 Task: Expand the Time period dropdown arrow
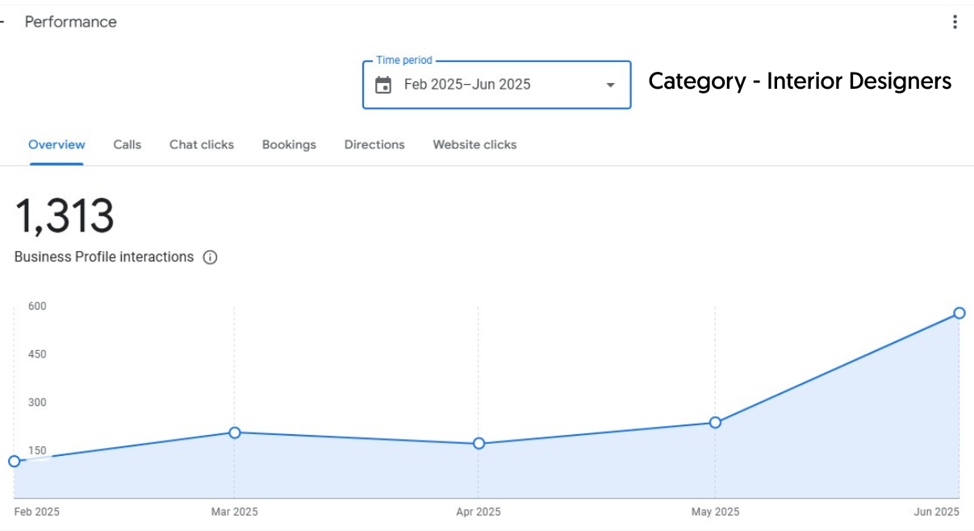[610, 85]
